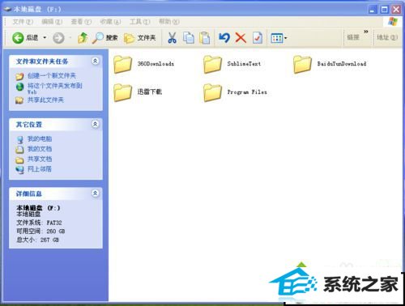Collapse the Details panel chevron
This screenshot has height=306, width=405.
(x=95, y=193)
